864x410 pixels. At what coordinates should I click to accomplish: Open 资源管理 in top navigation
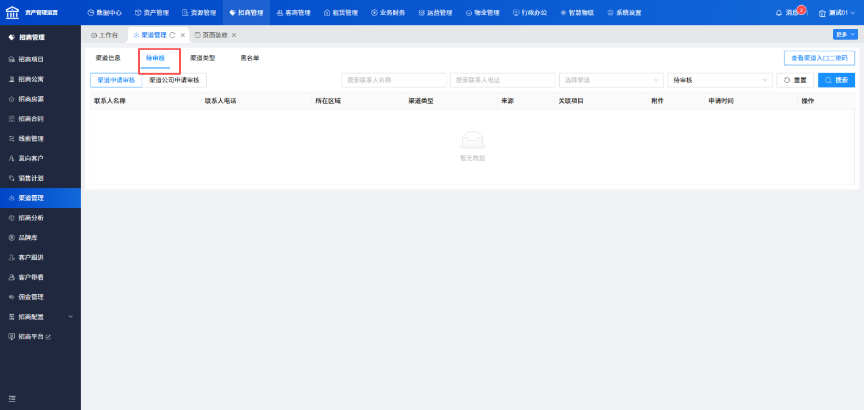pos(199,13)
